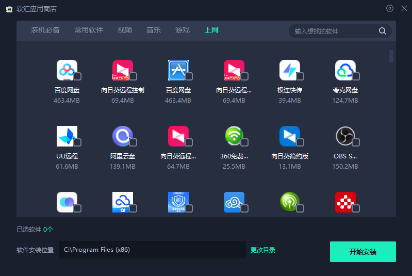The height and width of the screenshot is (276, 412).
Task: Click the 百度网盘 icon with blue A-shaped logo
Action: pos(178,70)
